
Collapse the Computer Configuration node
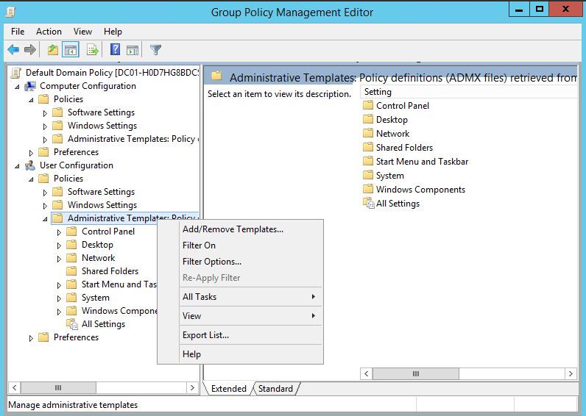(17, 87)
